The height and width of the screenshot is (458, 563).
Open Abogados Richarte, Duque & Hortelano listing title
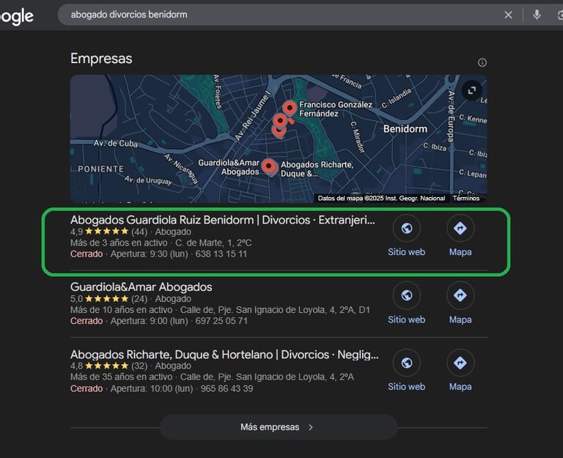click(224, 355)
